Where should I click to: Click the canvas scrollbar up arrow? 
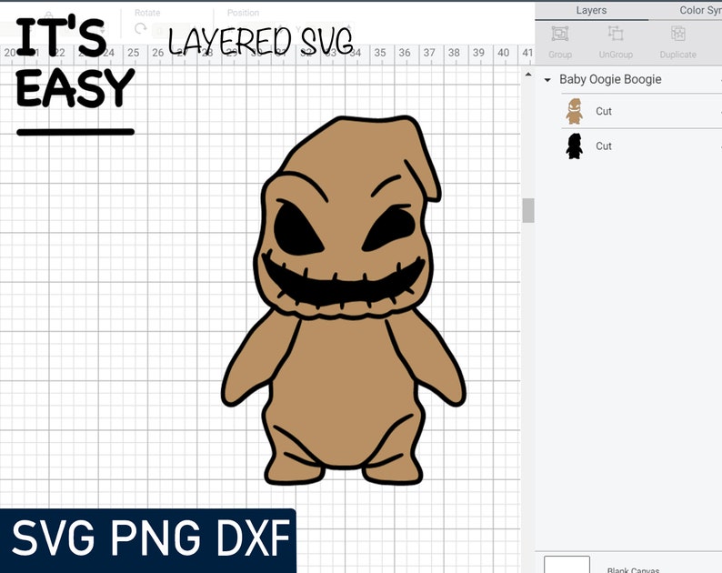528,75
